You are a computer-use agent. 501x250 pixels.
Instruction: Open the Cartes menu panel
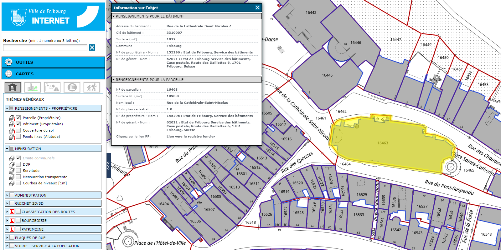click(53, 74)
